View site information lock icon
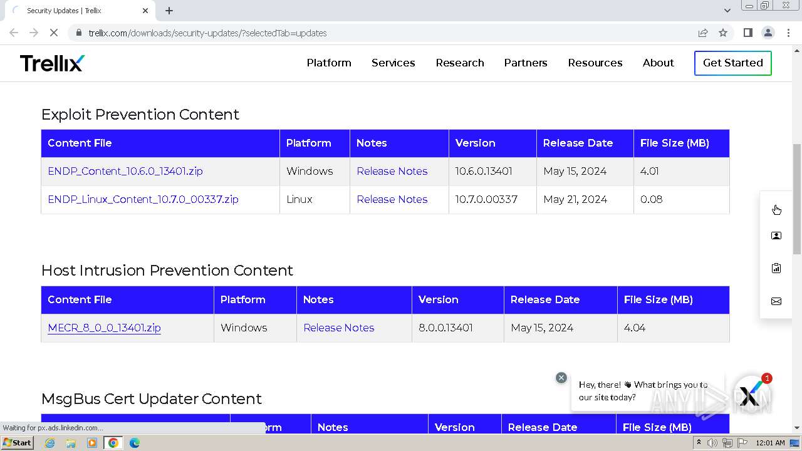This screenshot has width=802, height=451. point(78,33)
